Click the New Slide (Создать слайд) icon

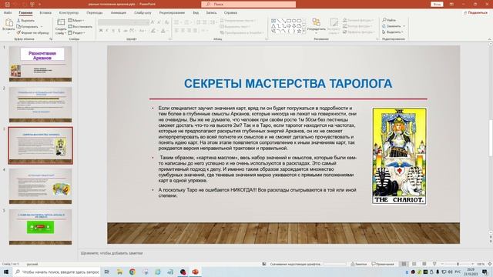point(61,22)
